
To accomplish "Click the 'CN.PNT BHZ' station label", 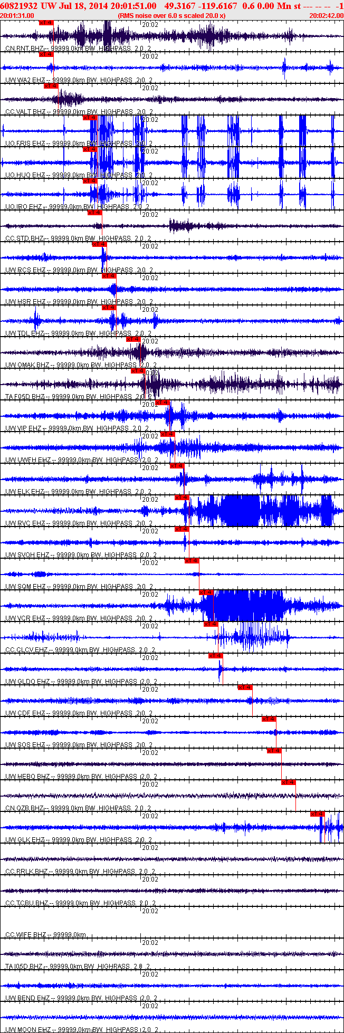I will [x=25, y=49].
